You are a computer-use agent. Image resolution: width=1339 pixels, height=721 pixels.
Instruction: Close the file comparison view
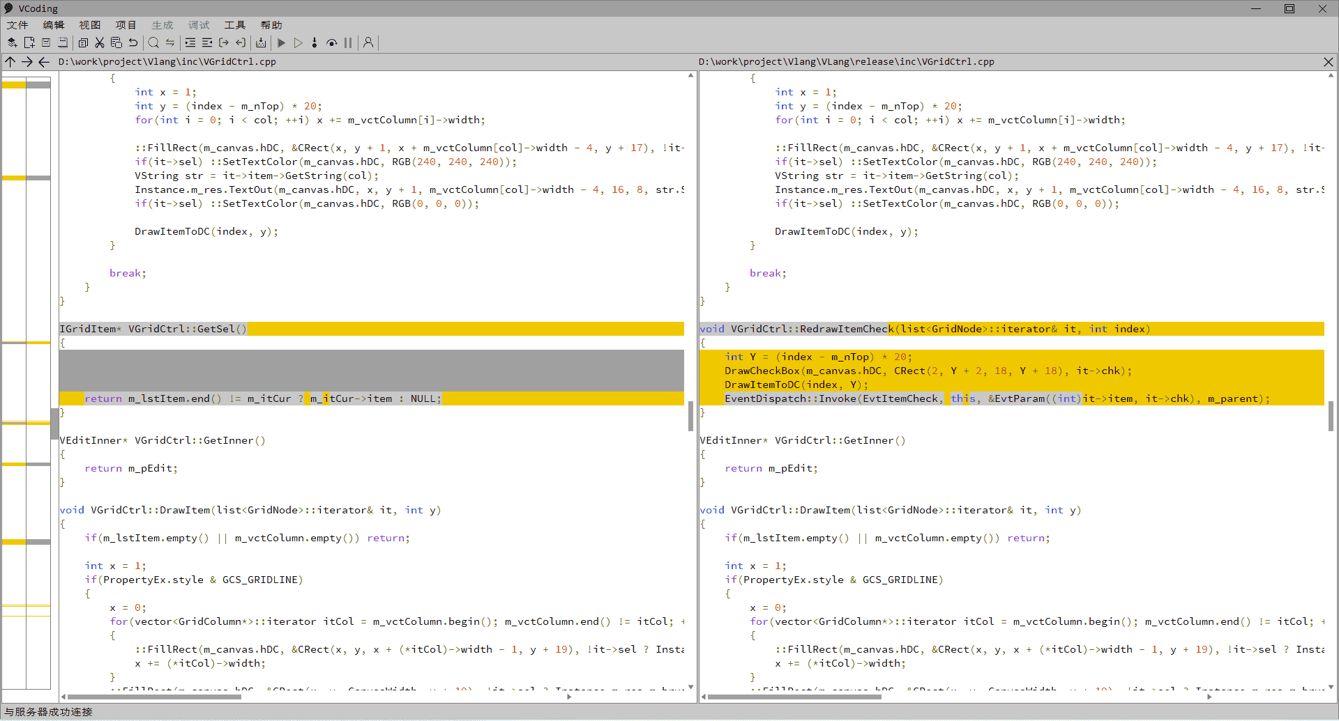(x=1329, y=62)
